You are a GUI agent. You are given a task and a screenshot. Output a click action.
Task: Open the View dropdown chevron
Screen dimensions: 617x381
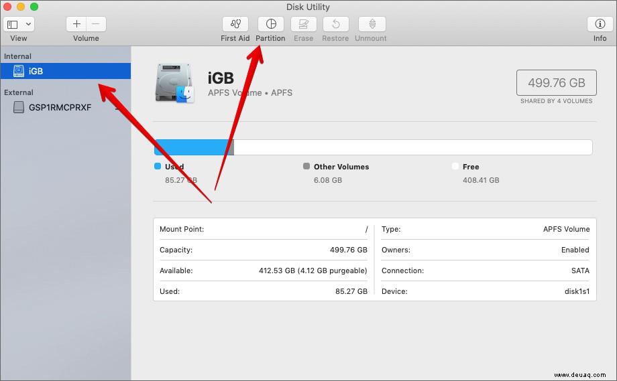(28, 24)
